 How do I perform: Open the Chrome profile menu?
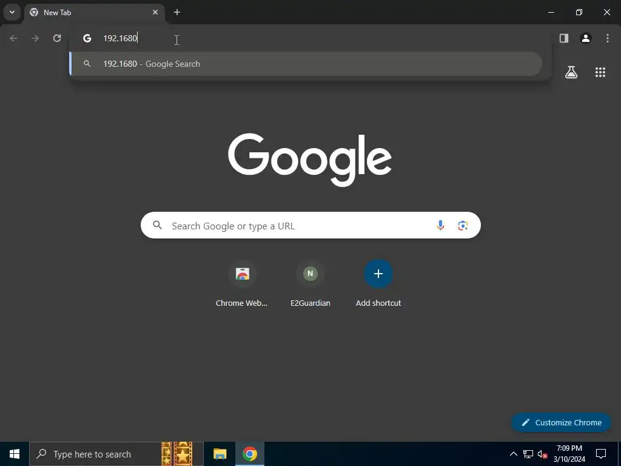point(586,38)
